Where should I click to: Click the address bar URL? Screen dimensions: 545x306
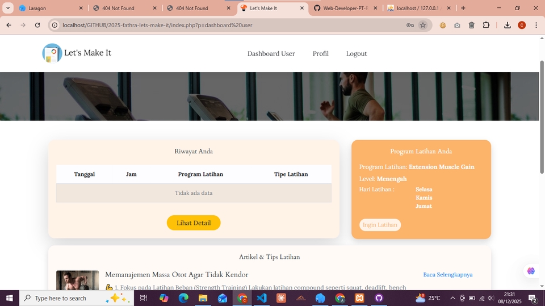click(157, 25)
